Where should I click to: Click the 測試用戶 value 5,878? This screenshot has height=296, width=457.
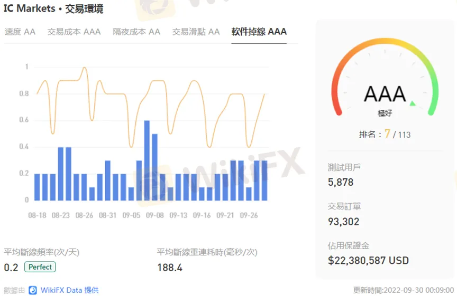(x=341, y=183)
